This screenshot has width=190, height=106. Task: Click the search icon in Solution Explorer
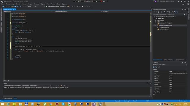[x=185, y=14]
